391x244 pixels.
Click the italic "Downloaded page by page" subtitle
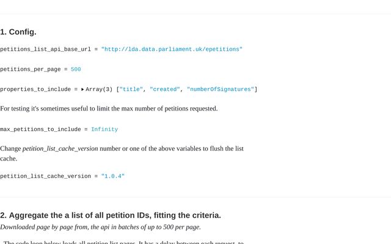pyautogui.click(x=100, y=227)
